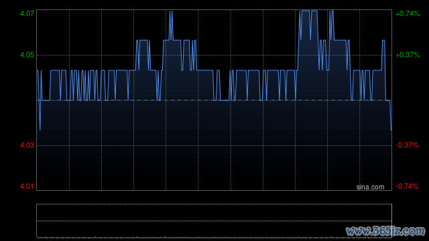
Task: Click the 4.05 price axis label
Action: point(27,55)
